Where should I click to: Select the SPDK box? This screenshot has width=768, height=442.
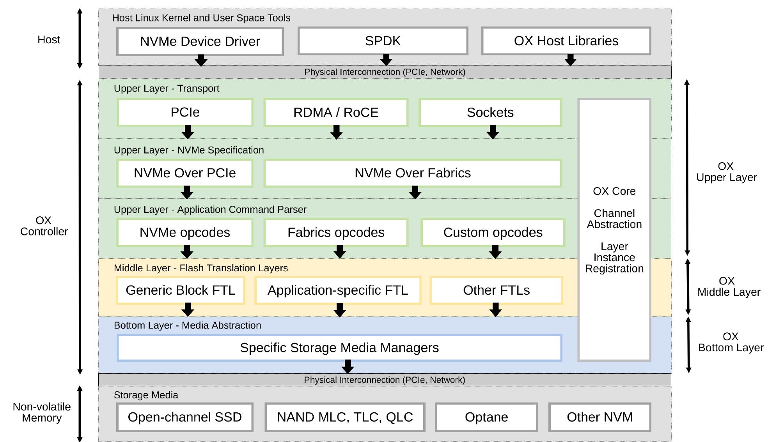[x=383, y=41]
